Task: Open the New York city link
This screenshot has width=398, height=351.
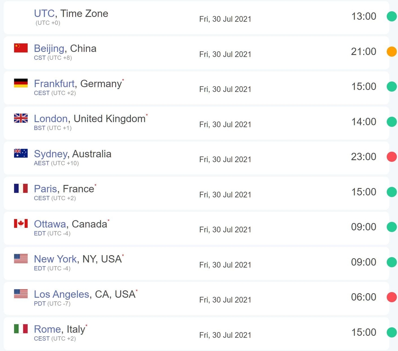Action: [55, 259]
